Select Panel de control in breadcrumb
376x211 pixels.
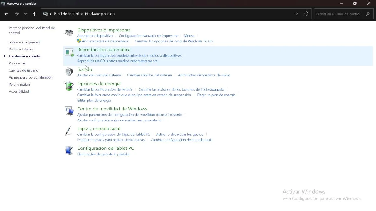[x=66, y=14]
